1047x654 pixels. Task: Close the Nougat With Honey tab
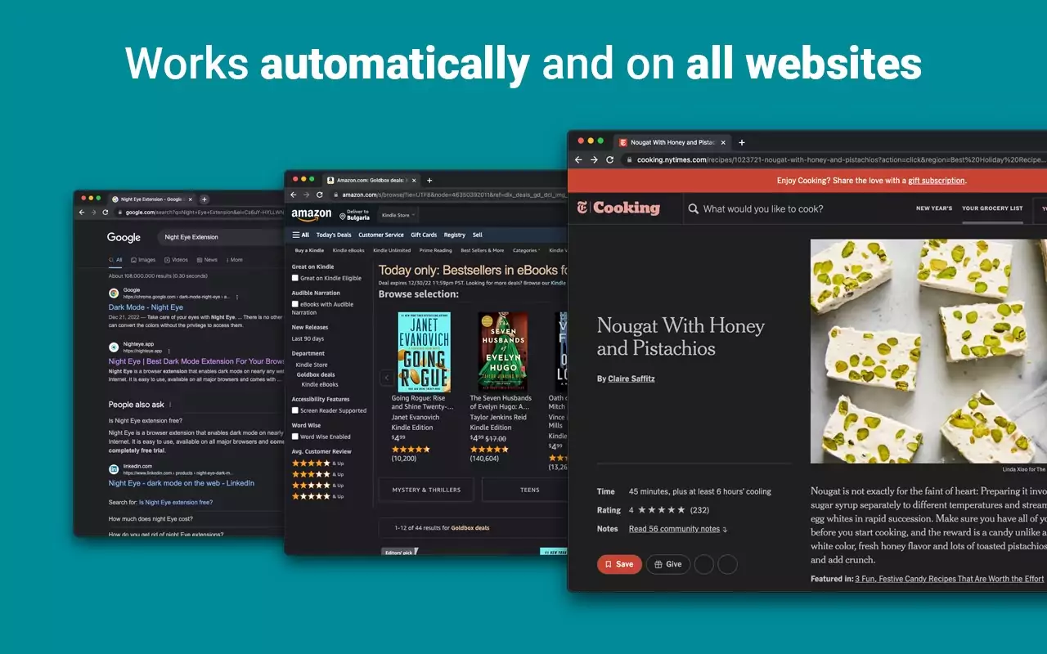[x=723, y=142]
